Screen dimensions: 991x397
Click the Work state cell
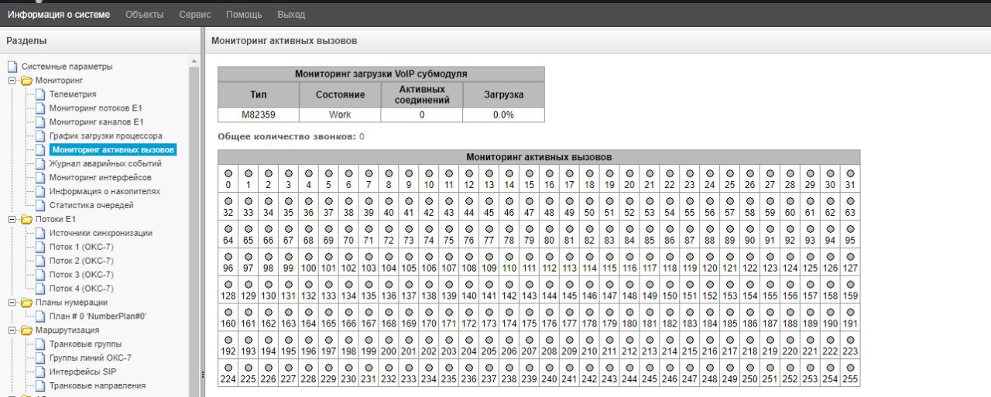(340, 115)
